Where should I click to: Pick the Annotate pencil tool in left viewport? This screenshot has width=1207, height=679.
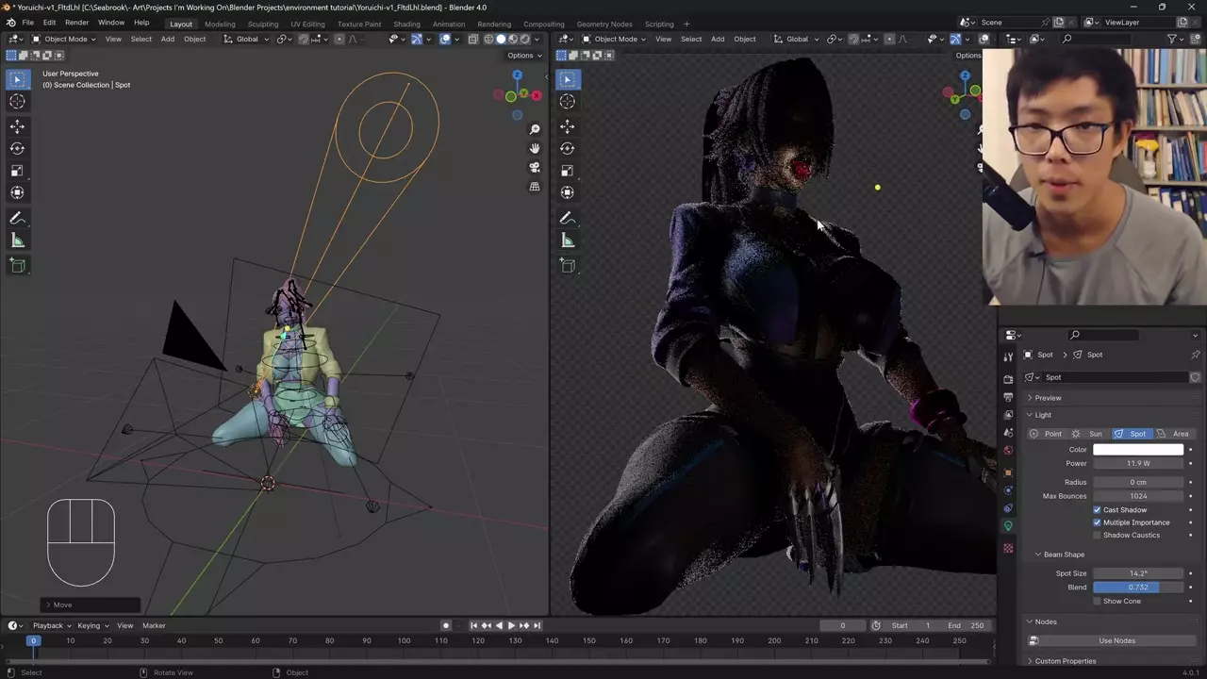click(x=17, y=219)
